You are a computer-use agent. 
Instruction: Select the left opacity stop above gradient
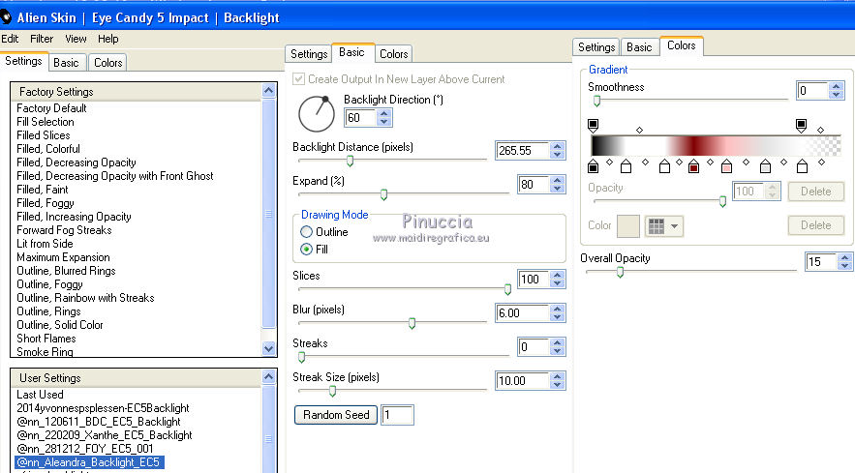coord(594,126)
